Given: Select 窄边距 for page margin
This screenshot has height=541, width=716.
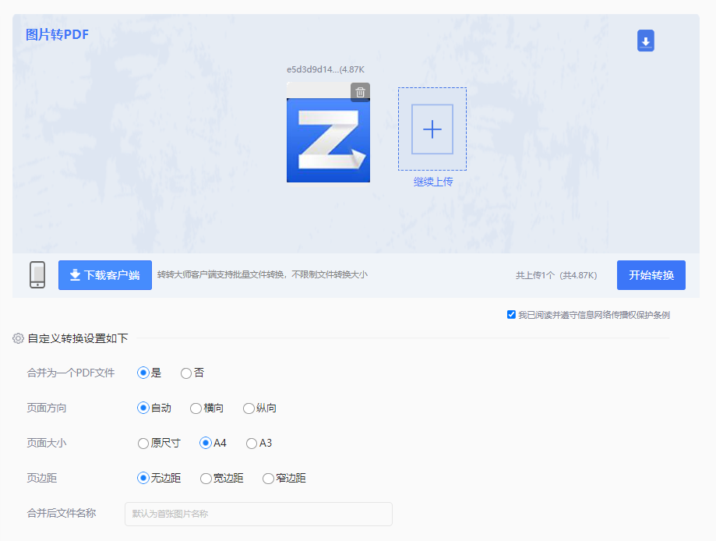Looking at the screenshot, I should point(267,478).
